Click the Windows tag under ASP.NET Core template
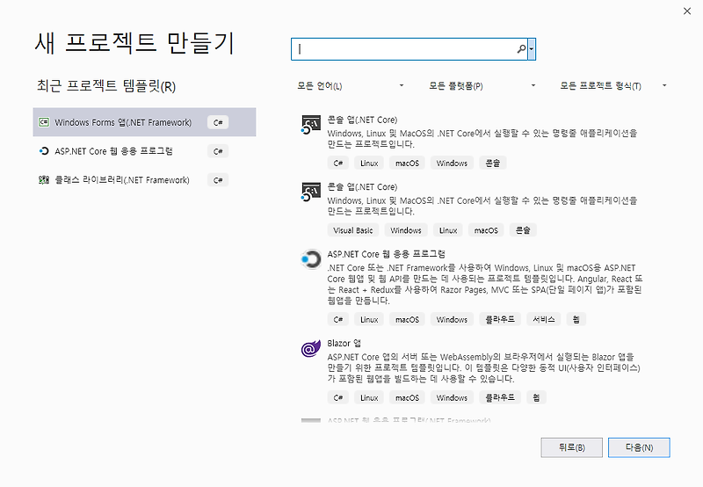This screenshot has height=487, width=703. click(x=452, y=320)
